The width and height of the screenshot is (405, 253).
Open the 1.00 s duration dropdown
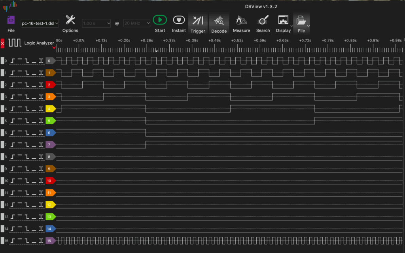click(97, 24)
